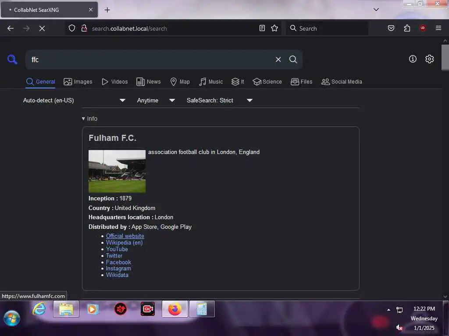This screenshot has width=449, height=336.
Task: Go back to the previous page
Action: coord(11,28)
